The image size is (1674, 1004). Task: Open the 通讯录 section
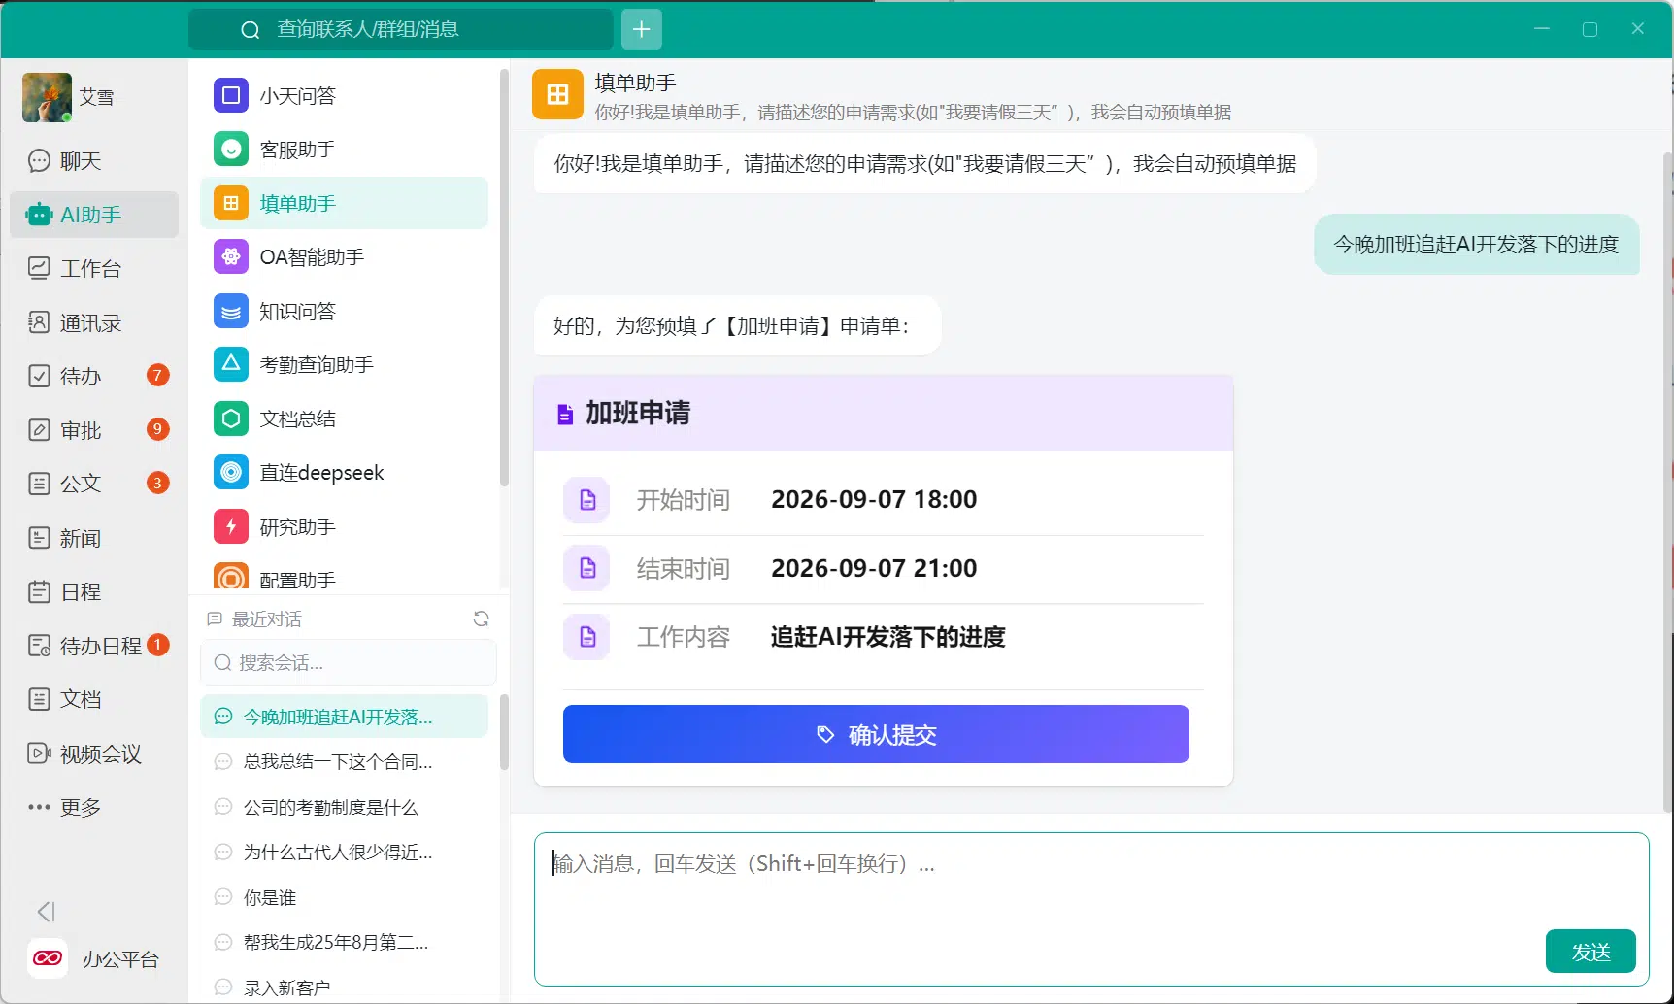[94, 322]
